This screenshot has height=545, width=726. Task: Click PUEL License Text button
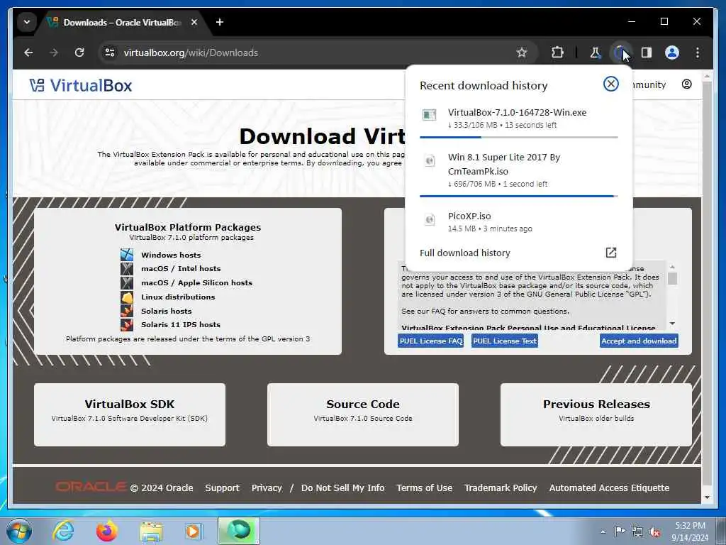tap(505, 341)
